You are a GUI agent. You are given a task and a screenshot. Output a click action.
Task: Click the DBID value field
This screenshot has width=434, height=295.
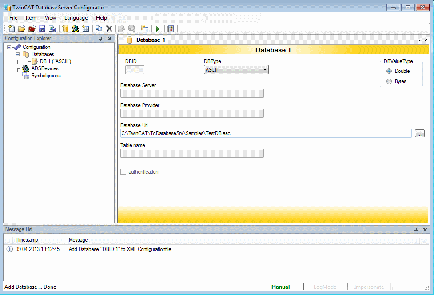(x=135, y=70)
